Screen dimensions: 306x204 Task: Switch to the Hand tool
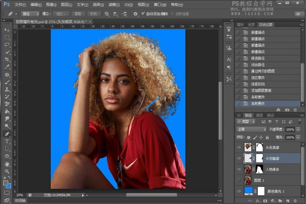point(7,164)
